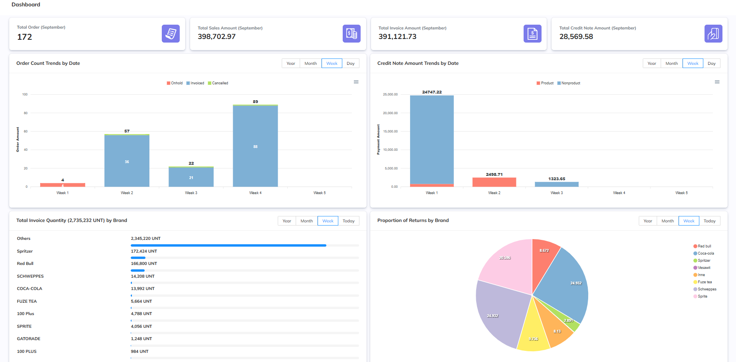Click the sales amount 398,702.97
The height and width of the screenshot is (362, 736).
click(x=217, y=37)
